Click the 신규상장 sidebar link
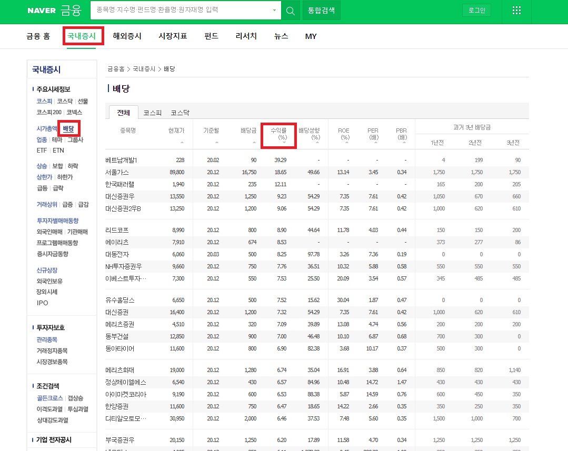 pos(47,270)
